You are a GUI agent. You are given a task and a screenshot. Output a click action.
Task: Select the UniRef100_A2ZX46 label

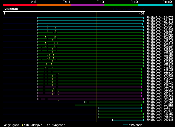(x=160, y=87)
